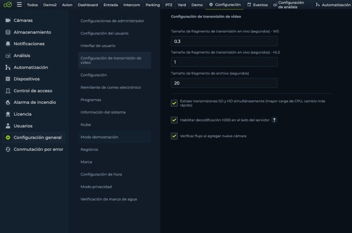Open Verificación de marca de agua

(114, 199)
